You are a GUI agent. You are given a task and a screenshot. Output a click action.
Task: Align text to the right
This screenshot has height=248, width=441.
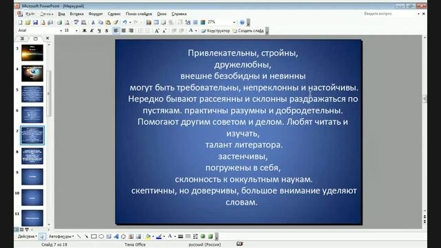(x=131, y=30)
